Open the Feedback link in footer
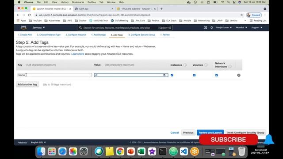Screen dimensions: 283x159 pyautogui.click(x=22, y=143)
